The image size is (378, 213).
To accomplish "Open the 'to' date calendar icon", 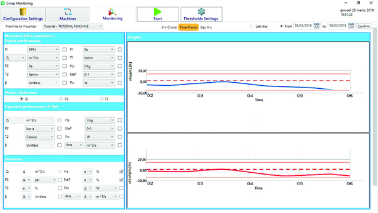I will coord(351,26).
